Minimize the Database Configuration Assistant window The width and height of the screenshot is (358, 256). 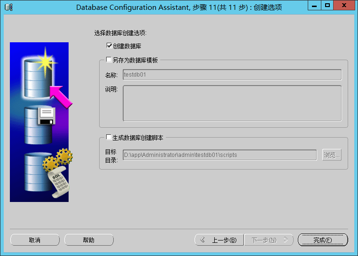(x=314, y=5)
